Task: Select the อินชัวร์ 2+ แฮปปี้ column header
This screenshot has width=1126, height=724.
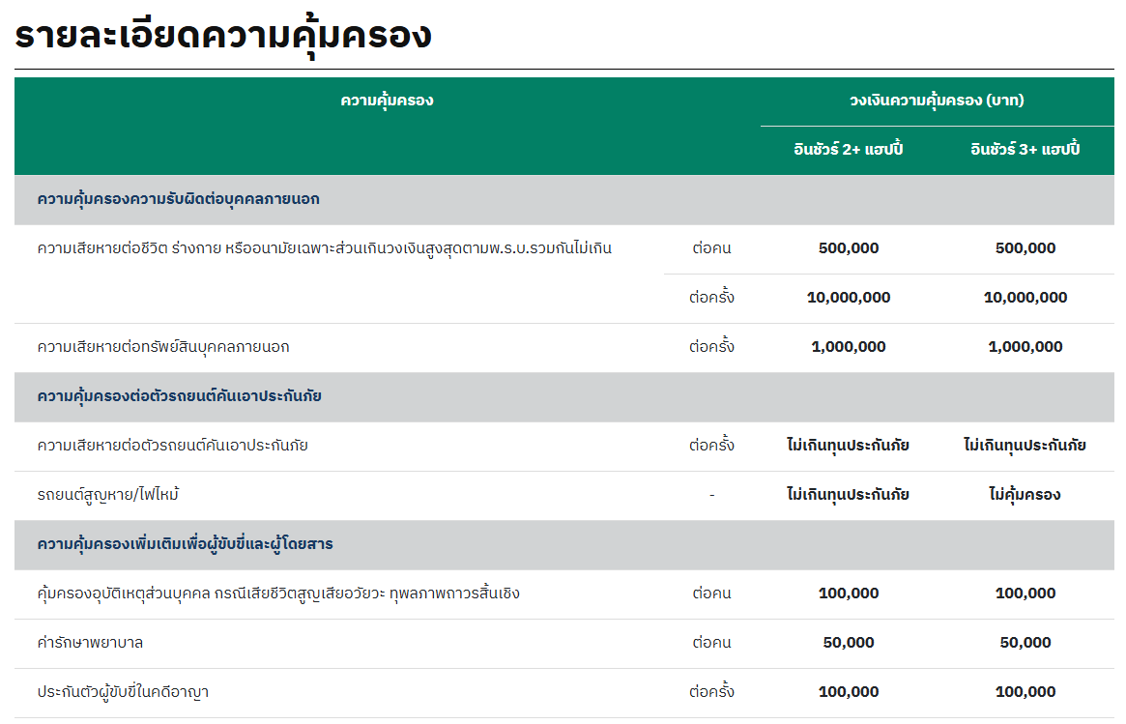Action: [x=849, y=150]
